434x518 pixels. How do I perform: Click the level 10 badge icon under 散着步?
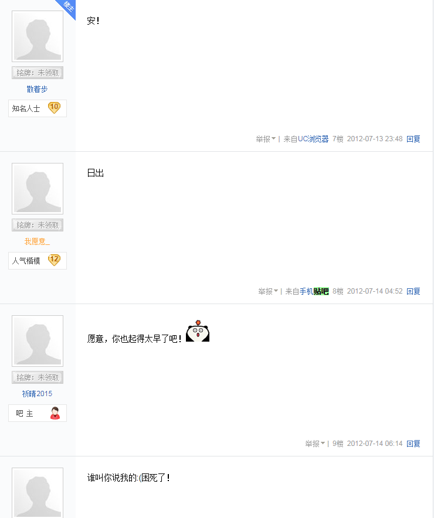[x=54, y=108]
